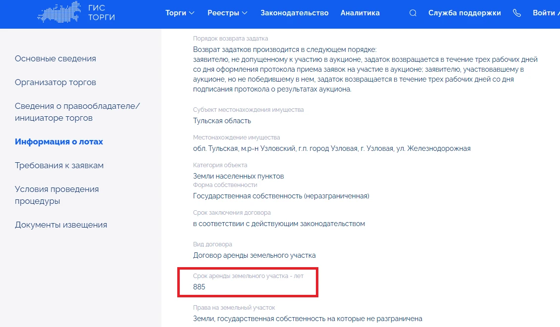Open Сведения о правообладателе/инициаторе торгов section
Viewport: 560px width, 327px height.
pos(77,112)
